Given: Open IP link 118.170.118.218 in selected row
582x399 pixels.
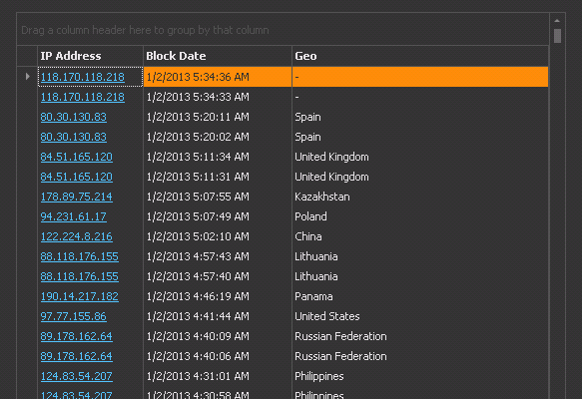Looking at the screenshot, I should pyautogui.click(x=83, y=77).
